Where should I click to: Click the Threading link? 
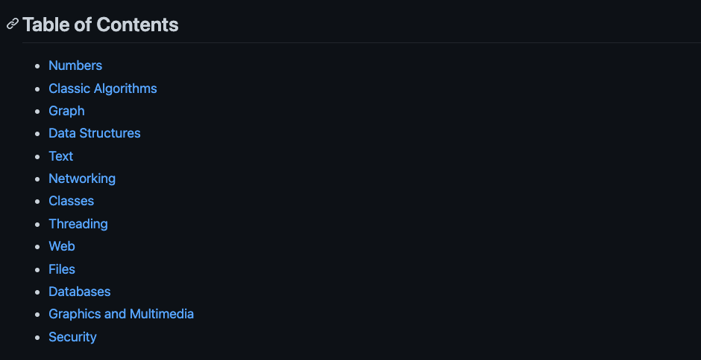[78, 224]
